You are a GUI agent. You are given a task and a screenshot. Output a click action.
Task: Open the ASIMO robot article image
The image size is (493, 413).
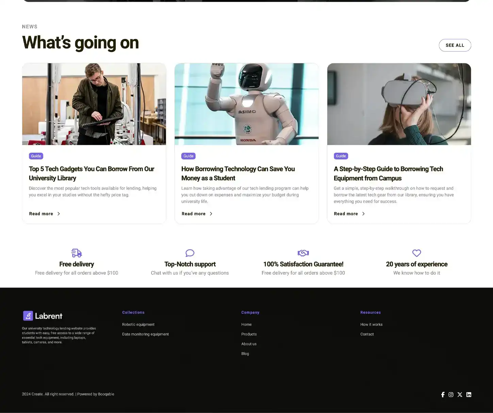coord(246,104)
